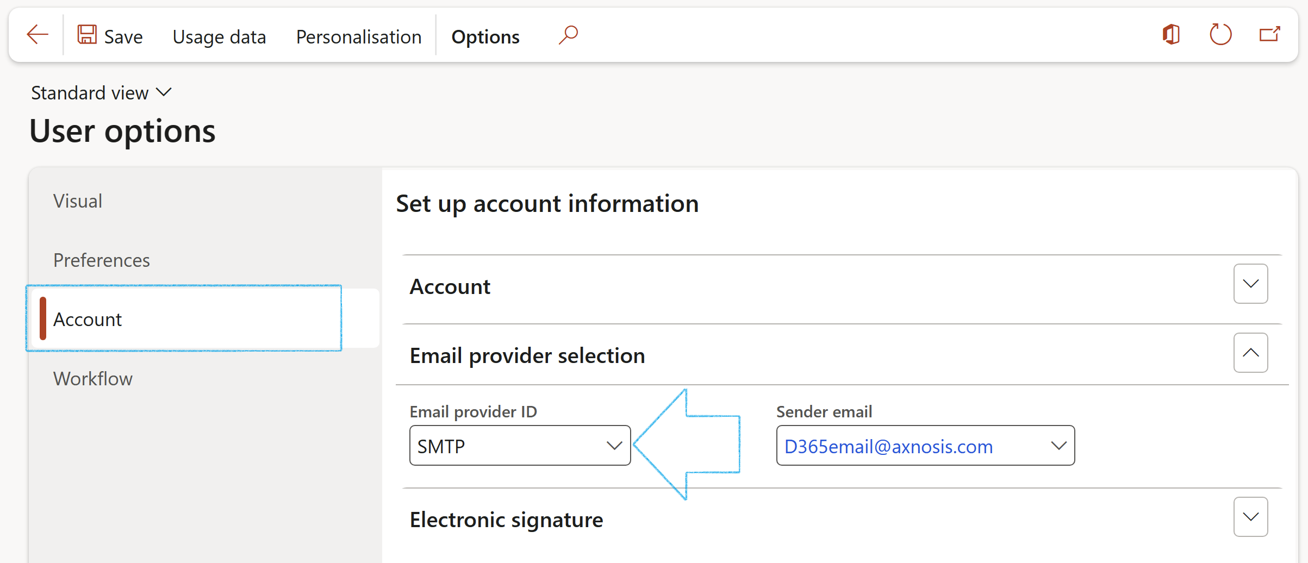Click the Email provider selection heading
1308x563 pixels.
coord(527,355)
